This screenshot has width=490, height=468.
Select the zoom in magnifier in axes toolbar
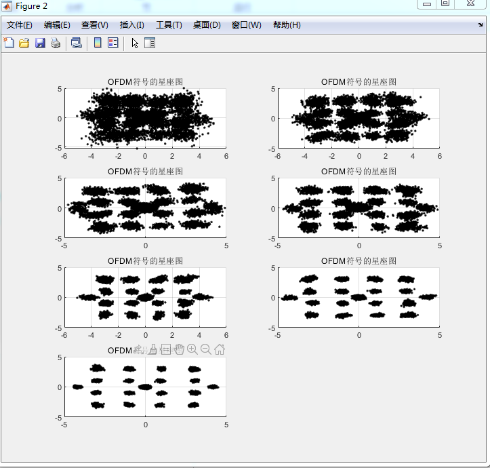(192, 349)
